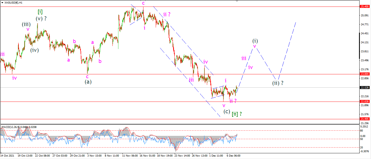Select the gray (ii) ? projected label

(x=278, y=83)
